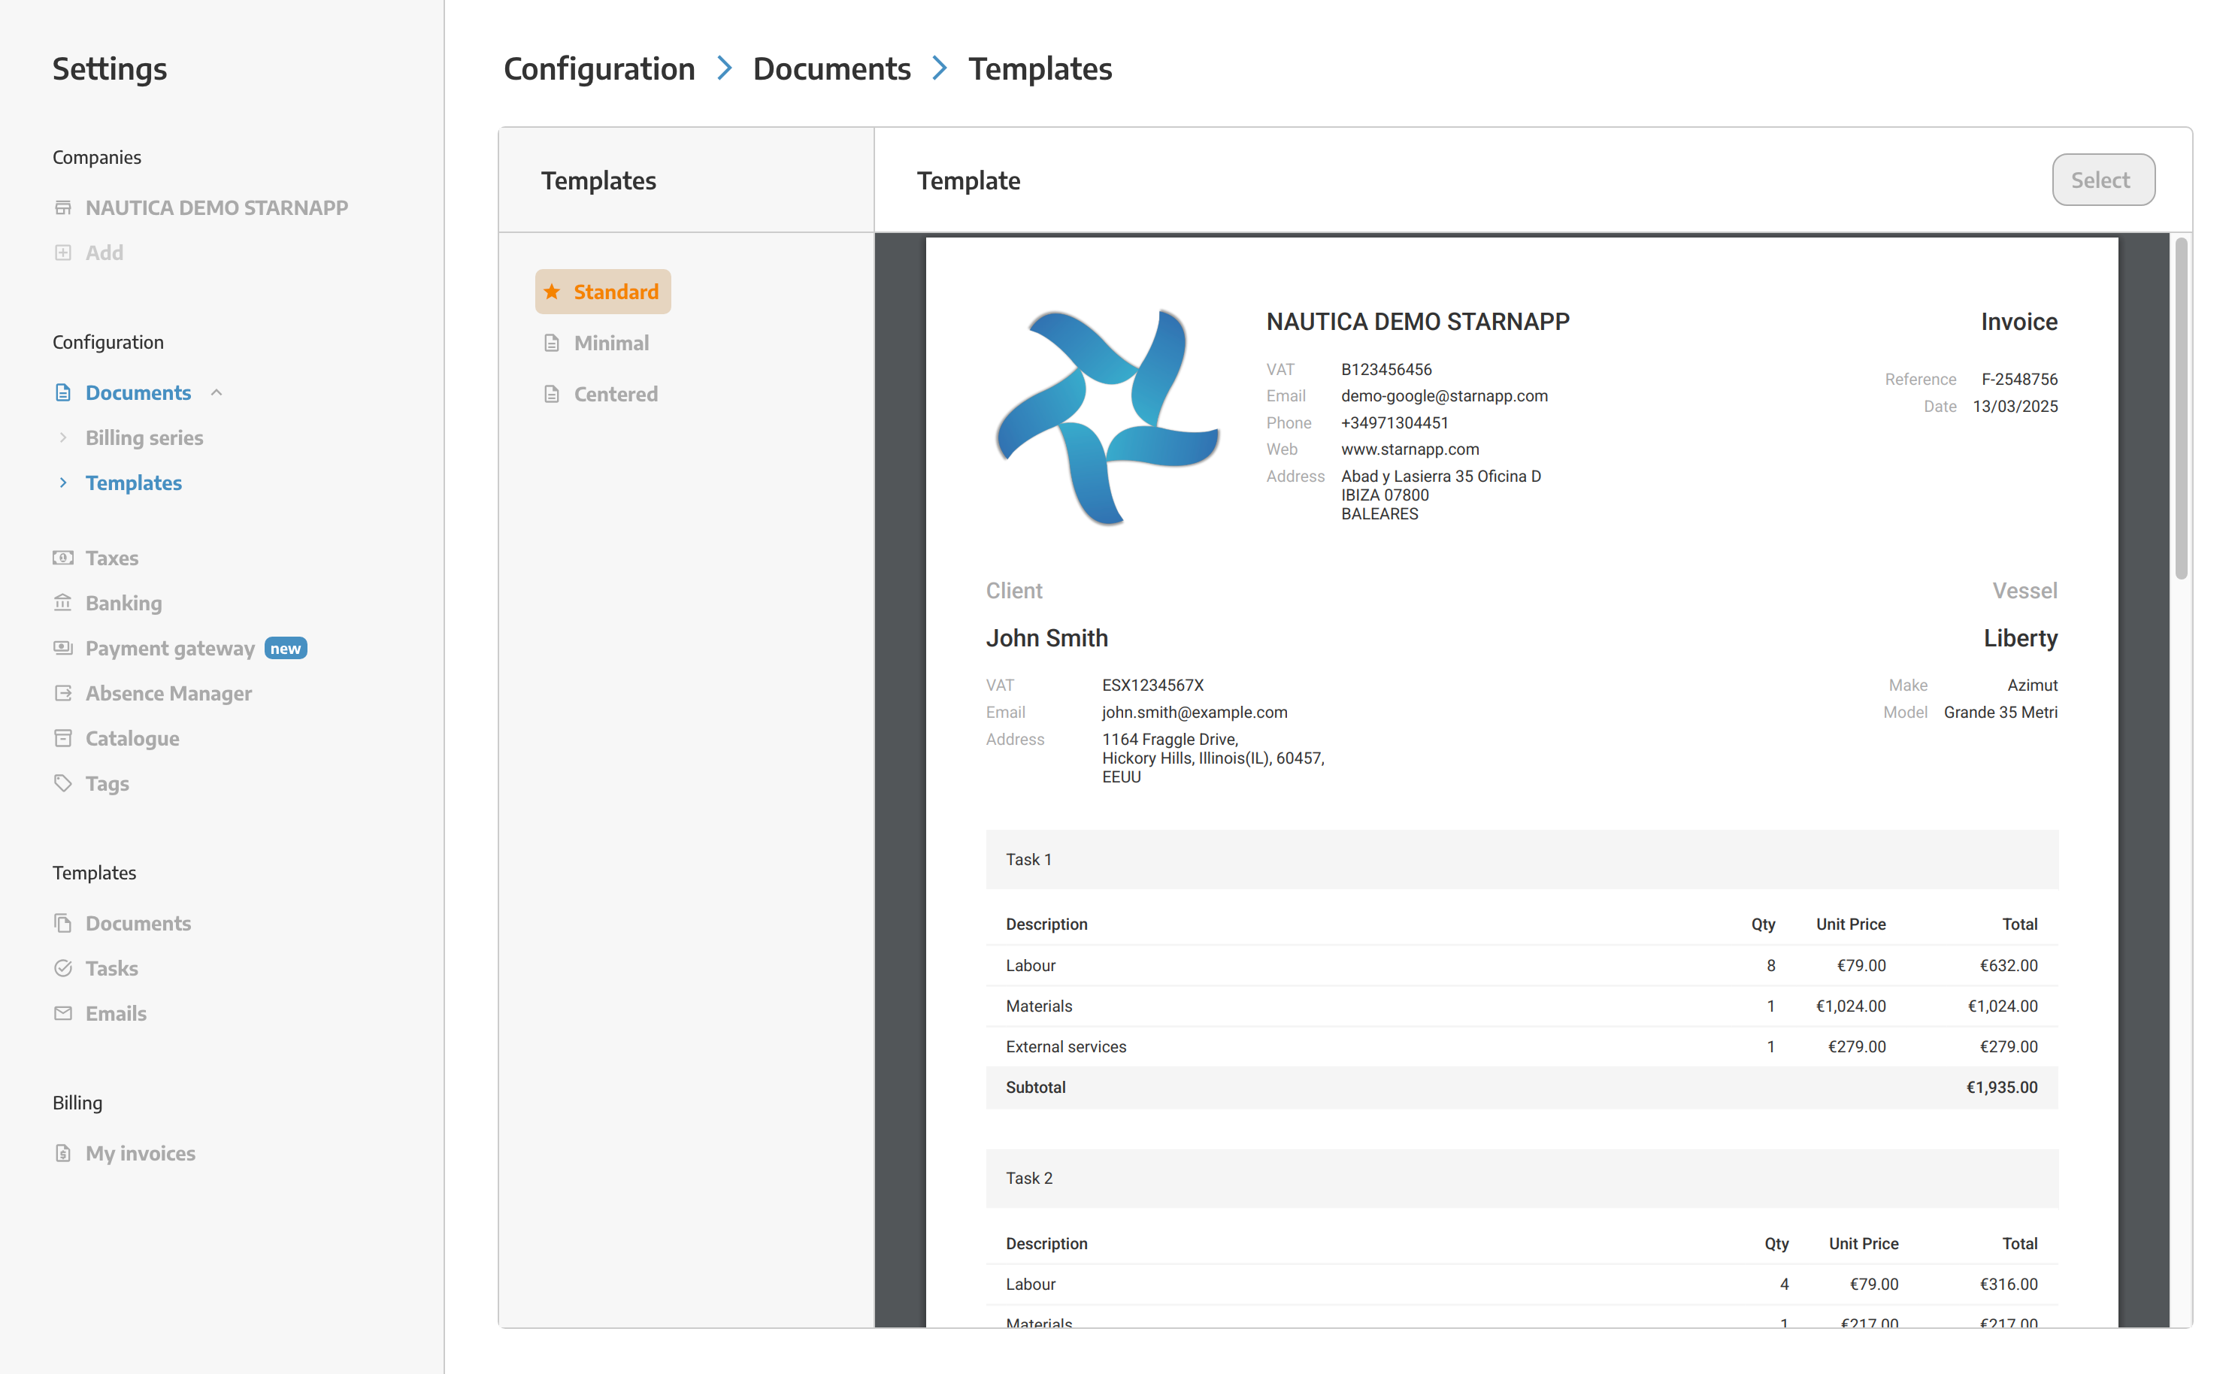This screenshot has height=1374, width=2238.
Task: Open Catalogue settings
Action: point(132,739)
